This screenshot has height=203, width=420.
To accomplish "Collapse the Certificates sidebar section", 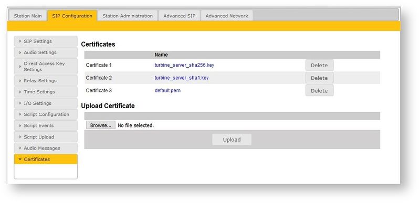I will click(46, 159).
